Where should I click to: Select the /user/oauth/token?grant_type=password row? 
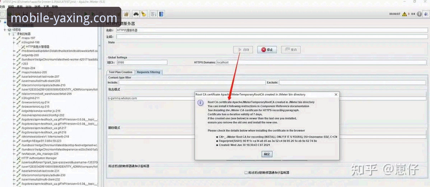pyautogui.click(x=59, y=162)
